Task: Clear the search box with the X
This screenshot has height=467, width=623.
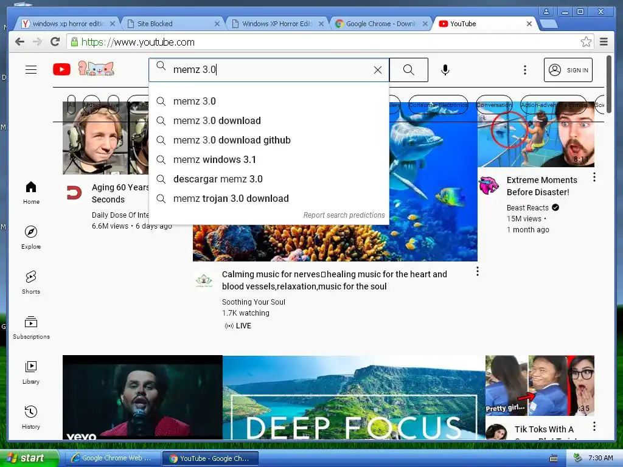Action: (x=377, y=71)
